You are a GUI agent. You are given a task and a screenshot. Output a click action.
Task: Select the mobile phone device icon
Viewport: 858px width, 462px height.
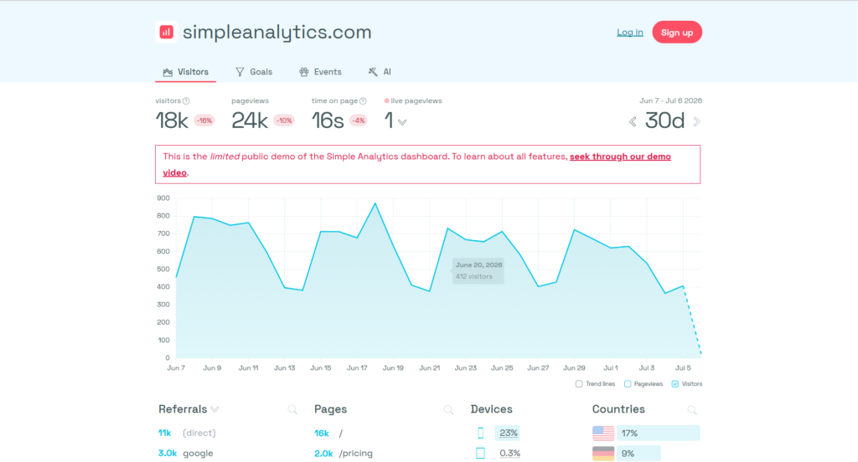tap(480, 433)
